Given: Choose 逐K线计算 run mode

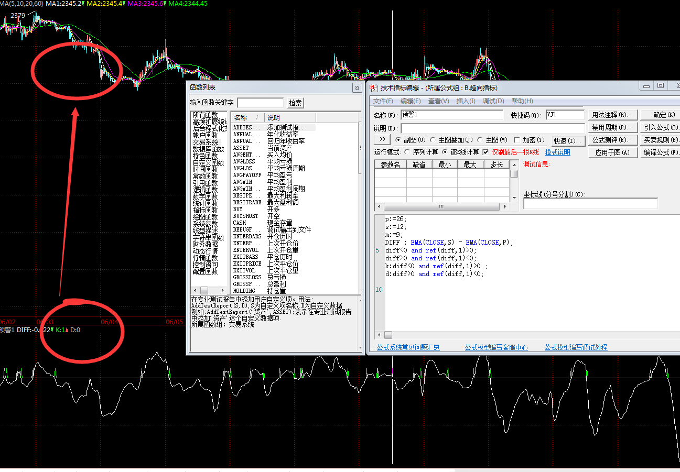Looking at the screenshot, I should point(446,152).
